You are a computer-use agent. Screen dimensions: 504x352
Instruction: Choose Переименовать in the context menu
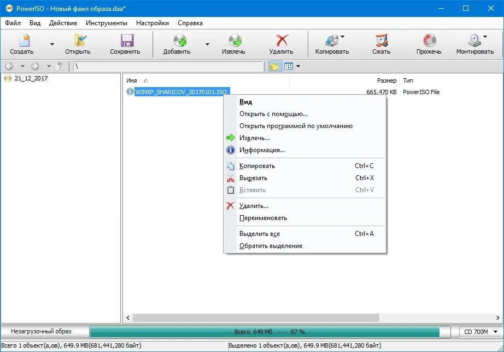304,218
